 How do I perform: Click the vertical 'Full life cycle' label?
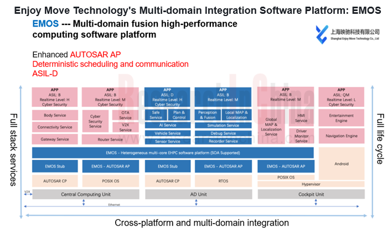[380, 139]
